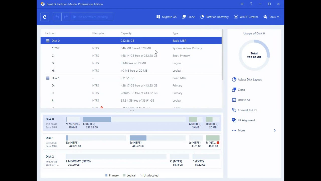Open WinPE Creator

pos(246,17)
